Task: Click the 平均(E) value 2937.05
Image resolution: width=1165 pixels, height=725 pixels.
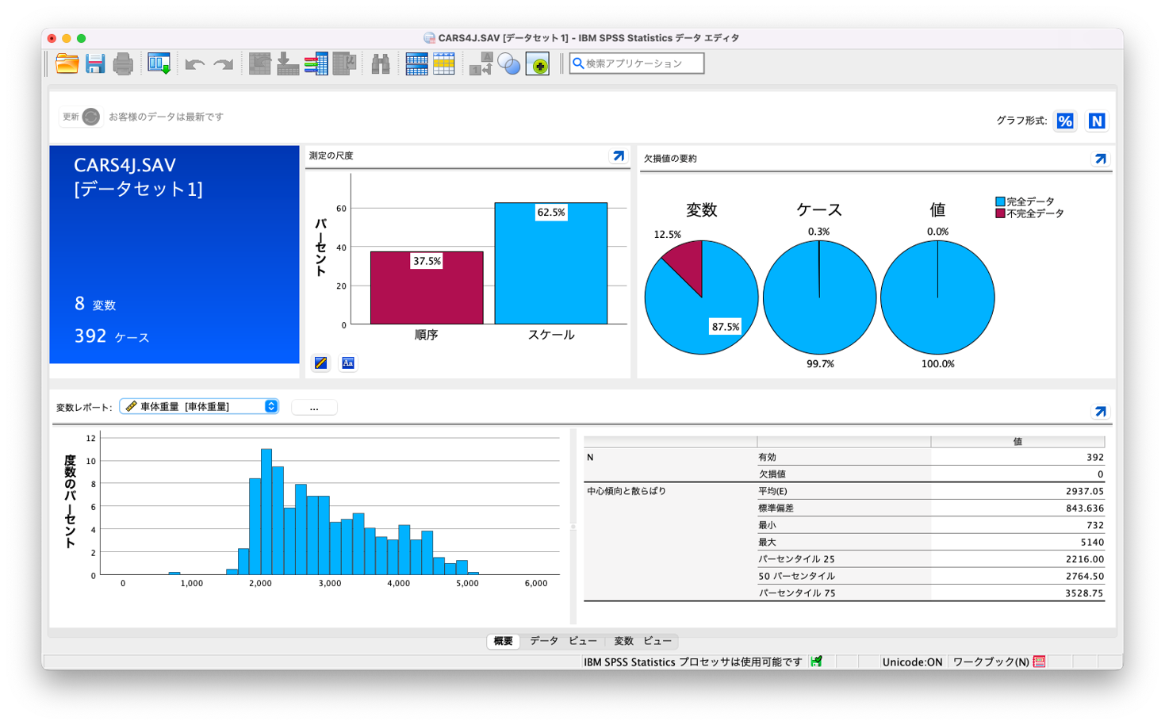Action: point(1084,491)
